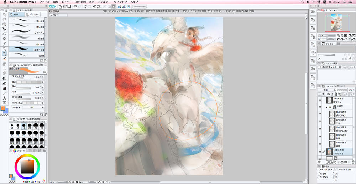Open 選択範囲 menu

80,2
